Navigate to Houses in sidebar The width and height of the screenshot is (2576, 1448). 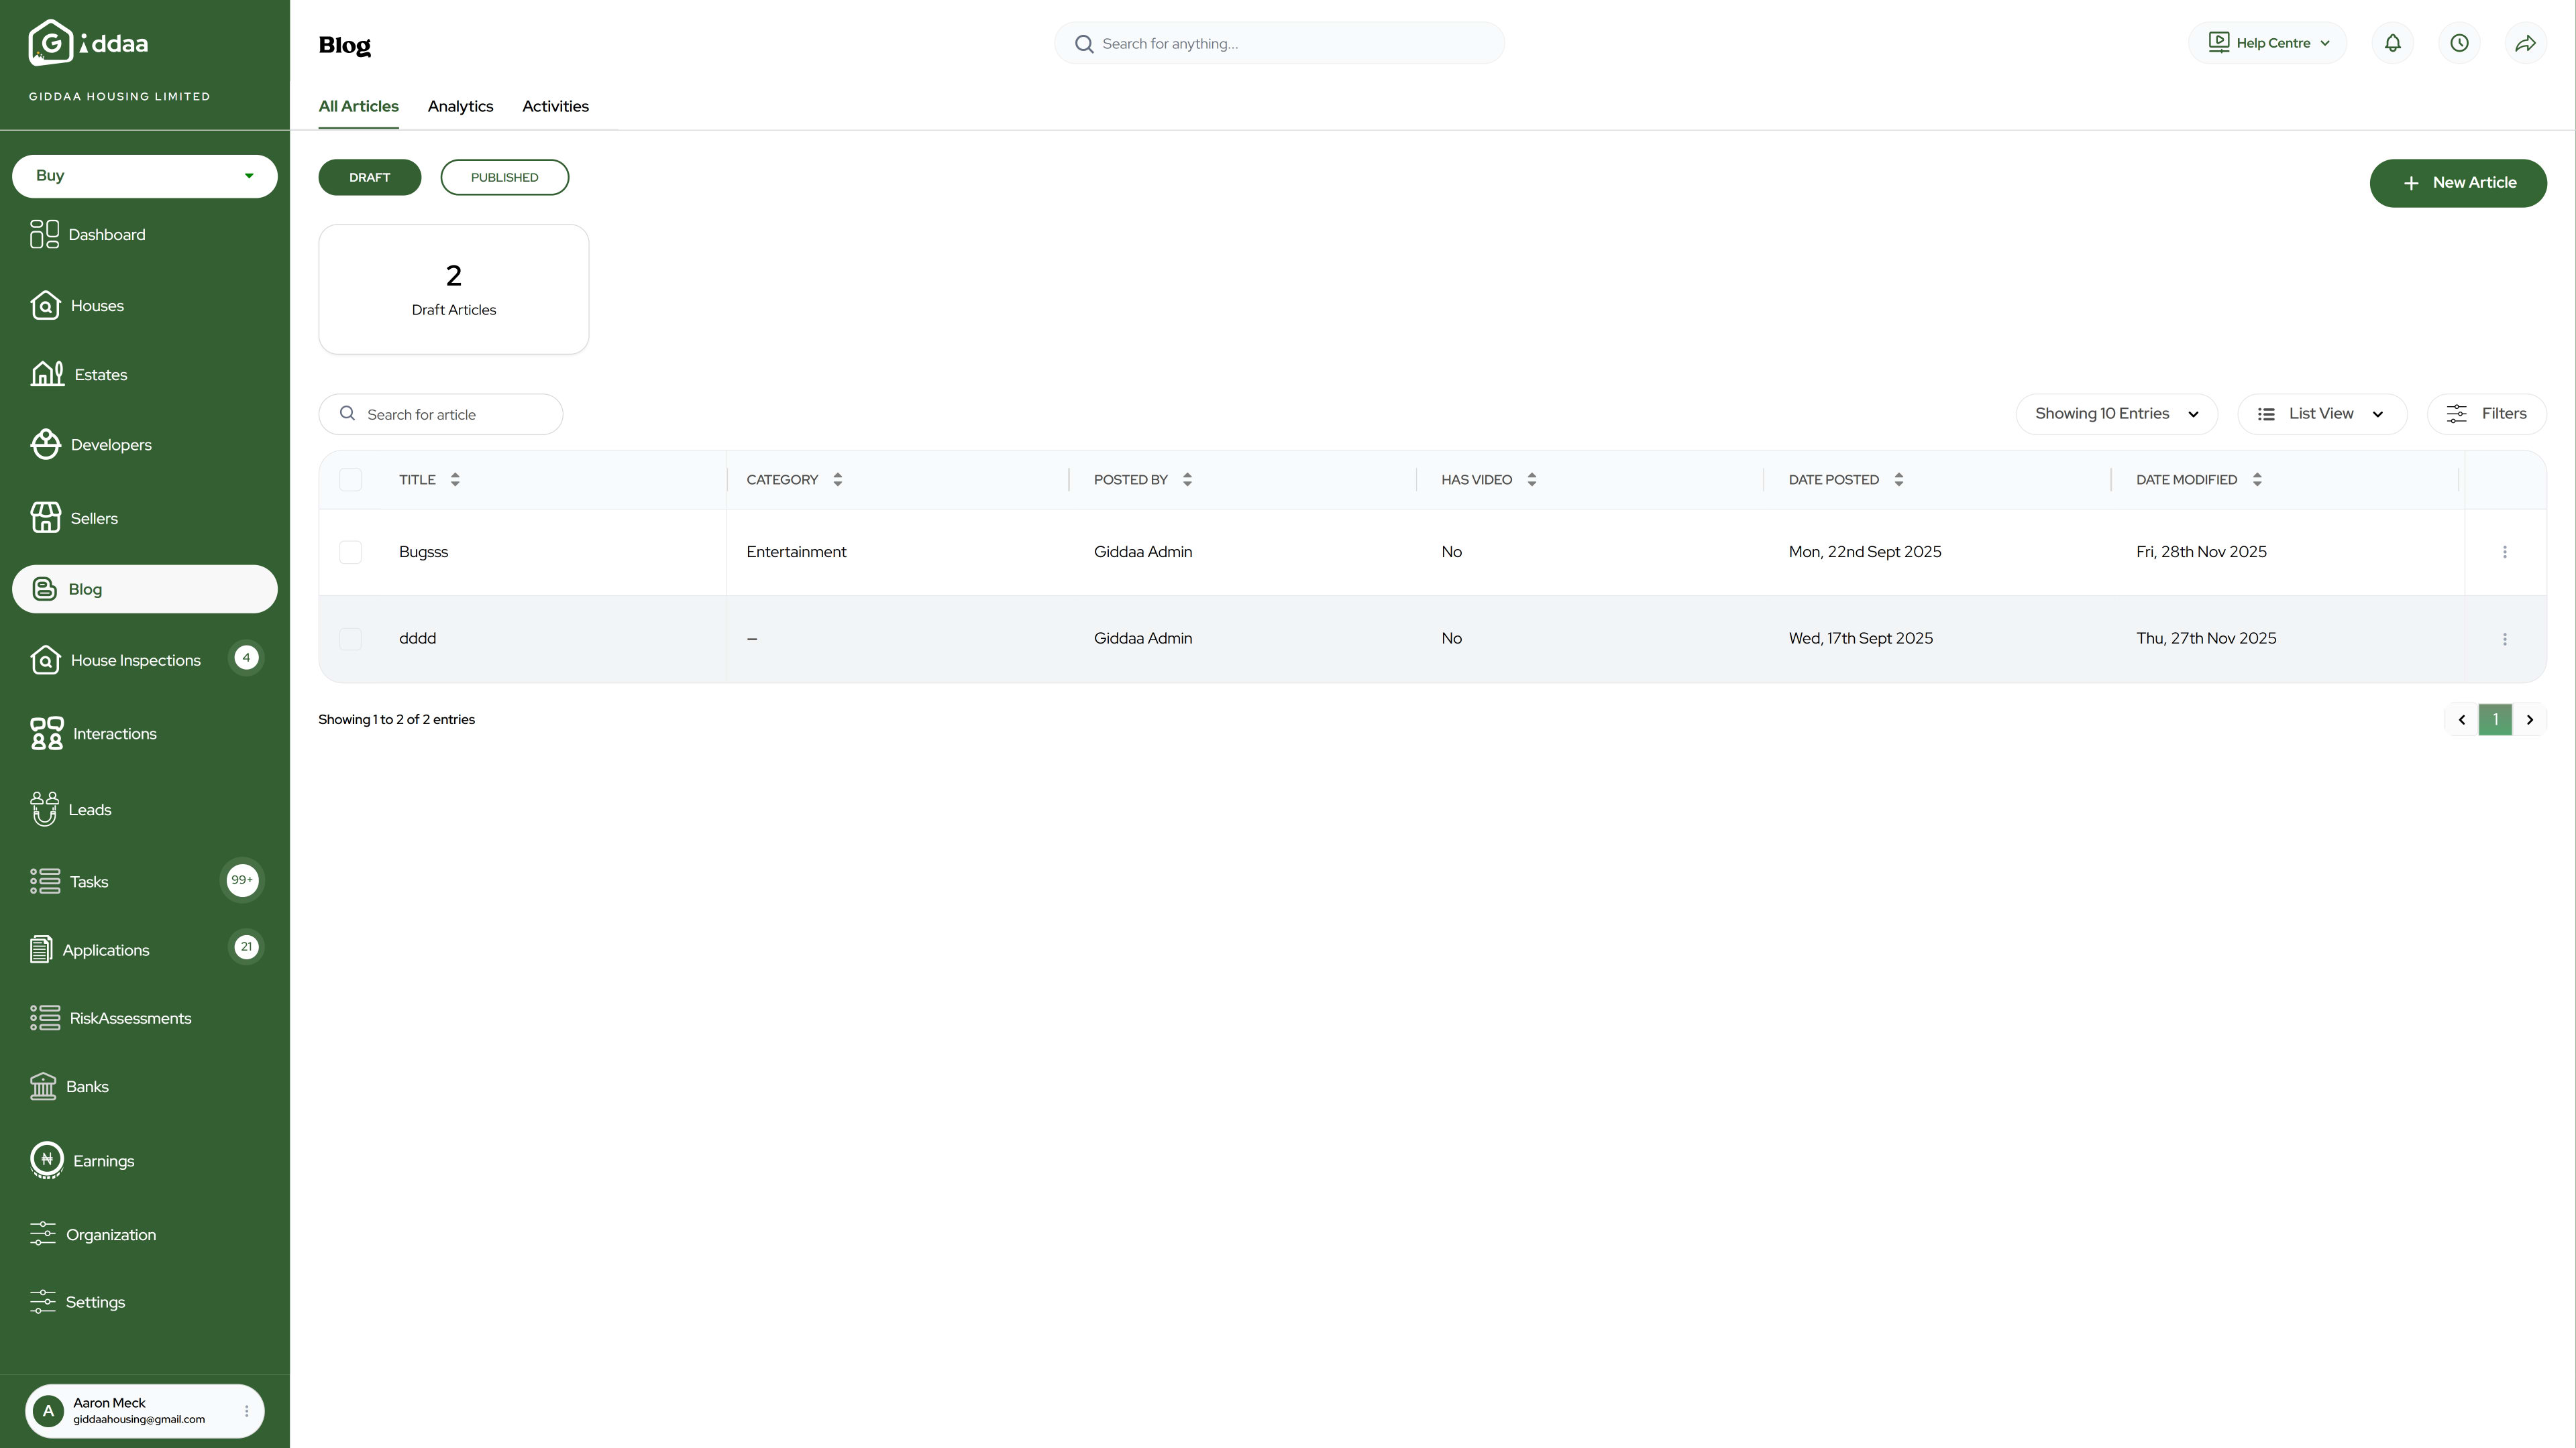click(x=97, y=306)
